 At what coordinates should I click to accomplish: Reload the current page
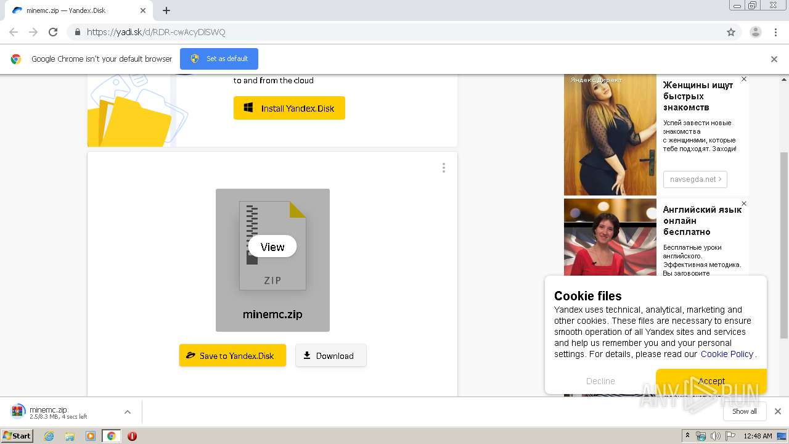click(x=53, y=32)
